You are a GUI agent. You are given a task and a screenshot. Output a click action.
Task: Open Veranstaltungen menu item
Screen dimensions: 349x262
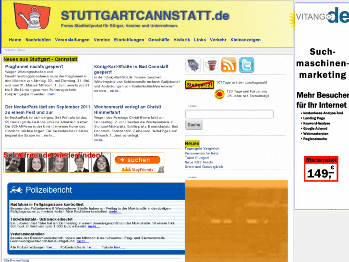point(72,40)
